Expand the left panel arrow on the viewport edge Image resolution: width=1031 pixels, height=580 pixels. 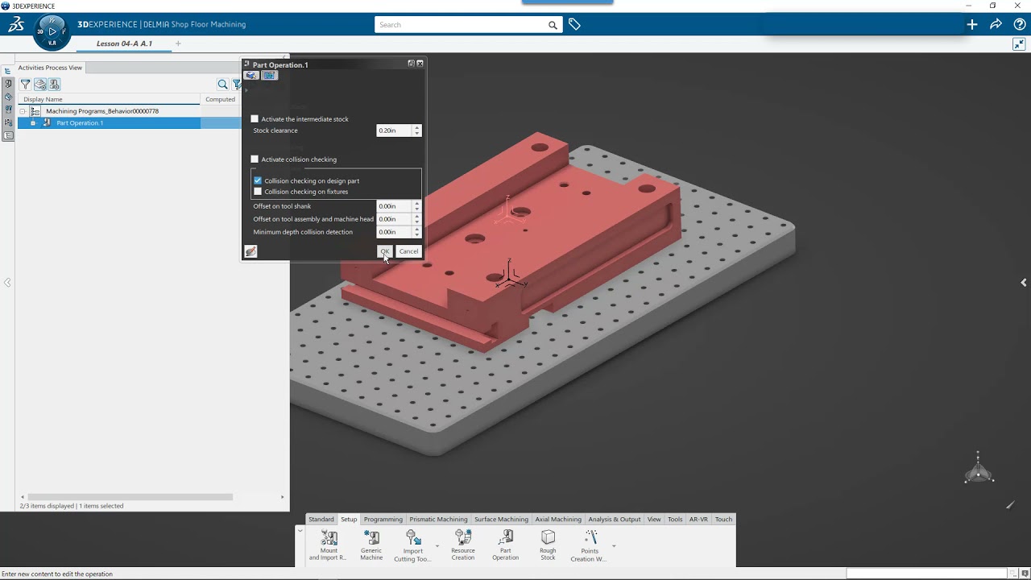[7, 283]
